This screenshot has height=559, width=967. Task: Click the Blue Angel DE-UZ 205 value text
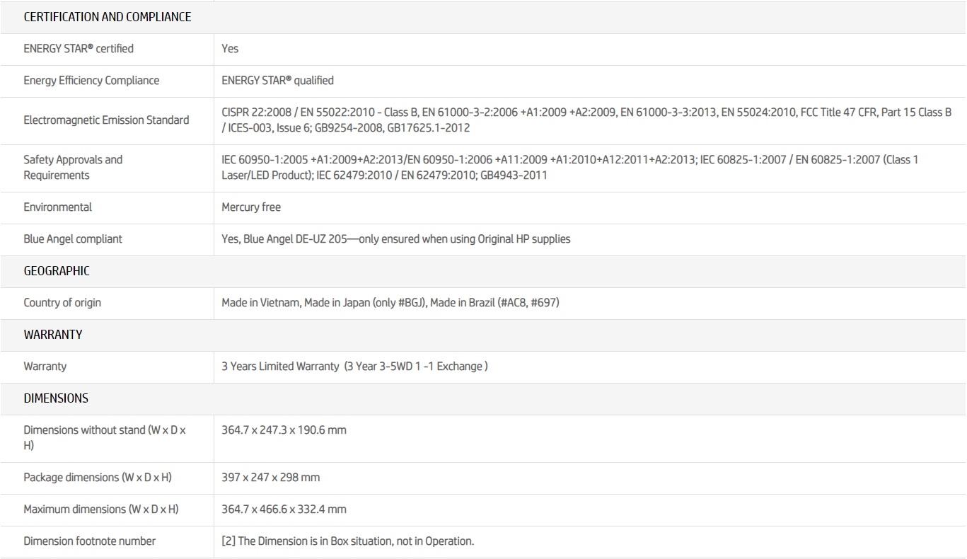[x=395, y=239]
